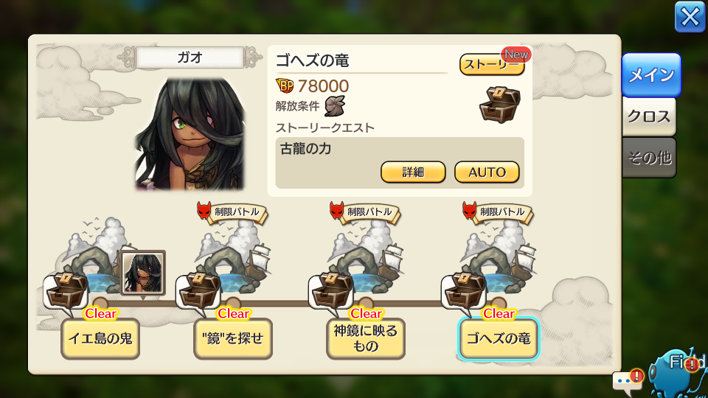Open the chat bubble with alert badge
The width and height of the screenshot is (708, 398).
tap(628, 380)
